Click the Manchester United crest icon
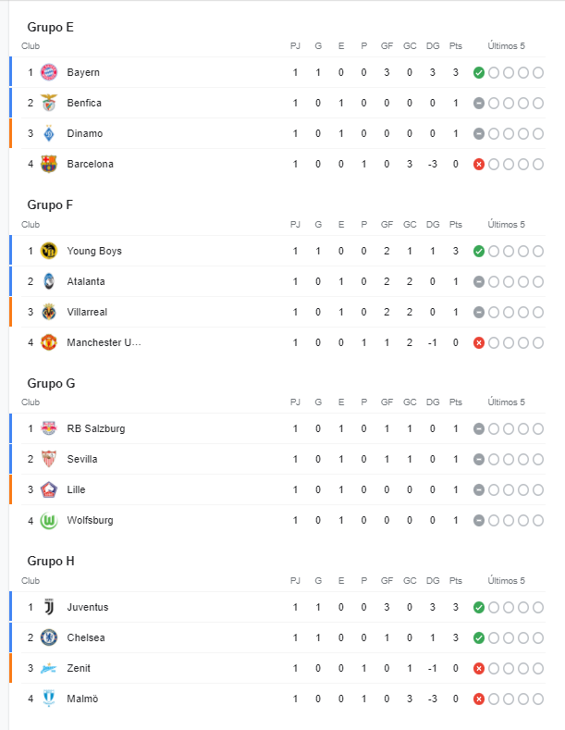The width and height of the screenshot is (565, 730). tap(49, 342)
